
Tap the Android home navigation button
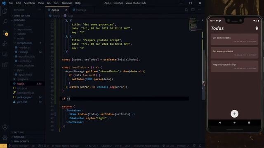pos(234,123)
